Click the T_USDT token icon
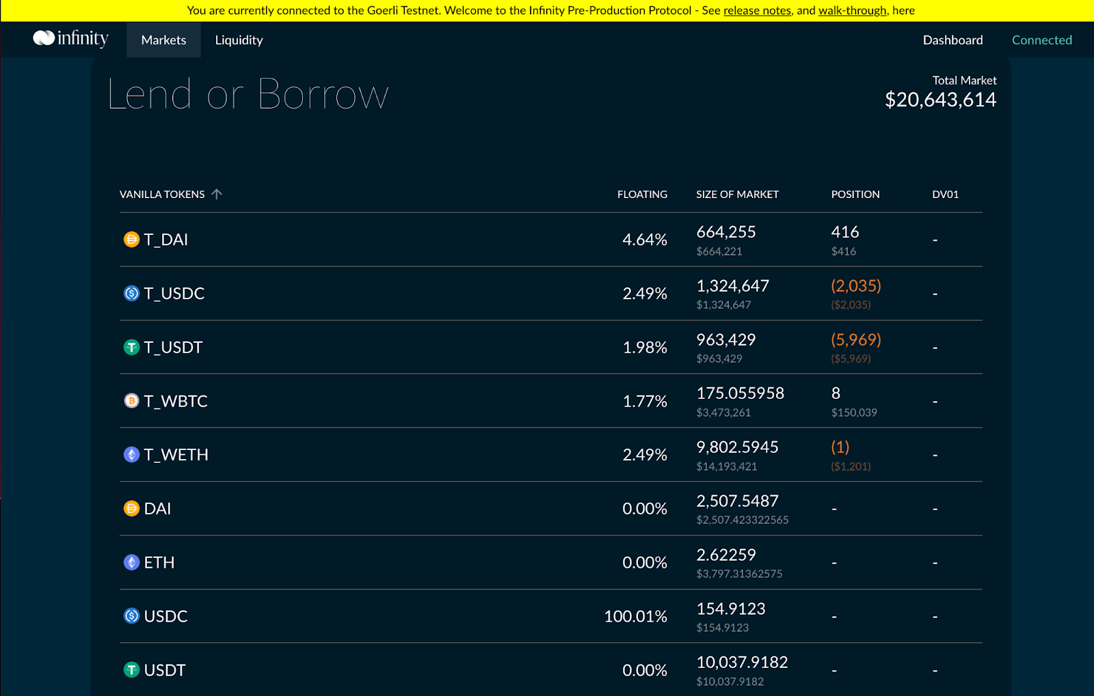 point(131,348)
